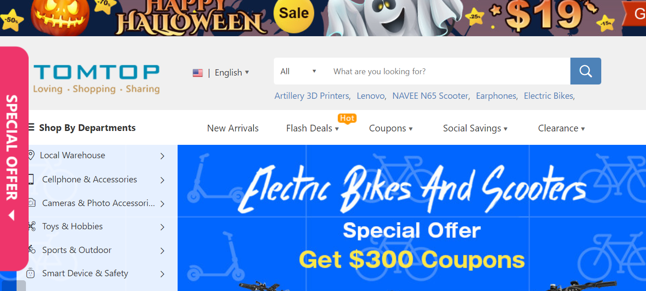Click the Smart Device & Safety icon
The image size is (646, 291).
[30, 273]
